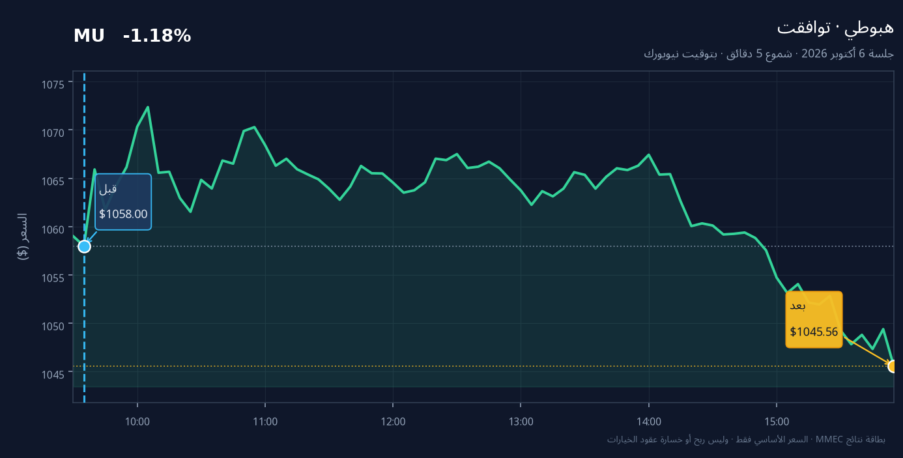Click the 1055 price axis tick
The image size is (903, 458).
(53, 277)
